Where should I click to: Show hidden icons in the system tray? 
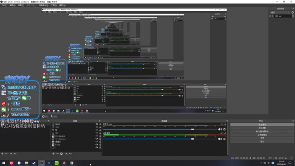[261, 163]
